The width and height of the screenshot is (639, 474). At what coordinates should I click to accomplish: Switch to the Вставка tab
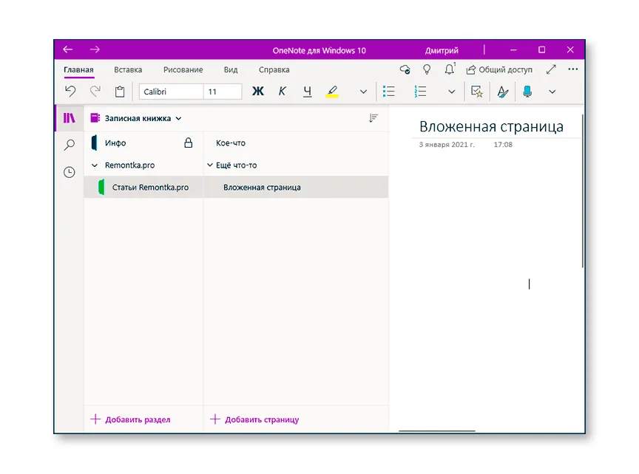(128, 70)
